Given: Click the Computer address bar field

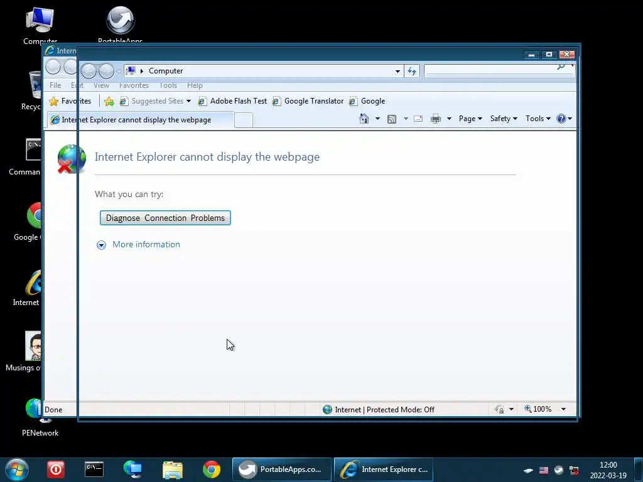Looking at the screenshot, I should coord(262,71).
